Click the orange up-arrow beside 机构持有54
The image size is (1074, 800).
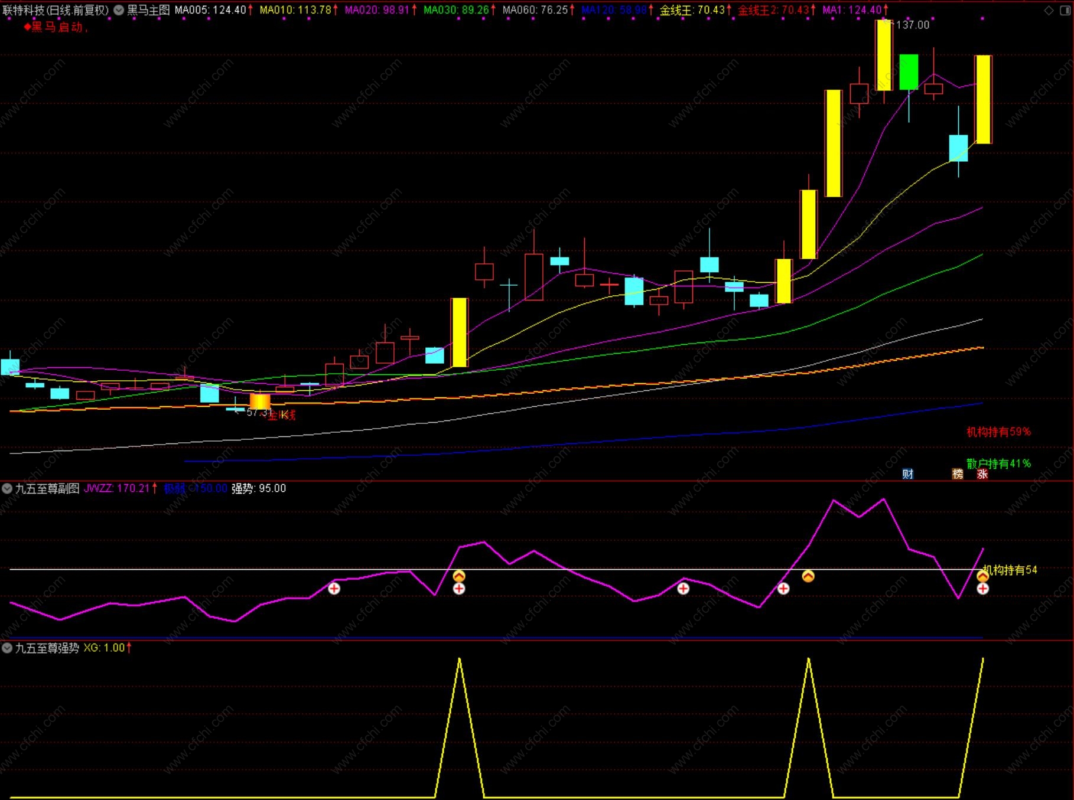click(982, 576)
